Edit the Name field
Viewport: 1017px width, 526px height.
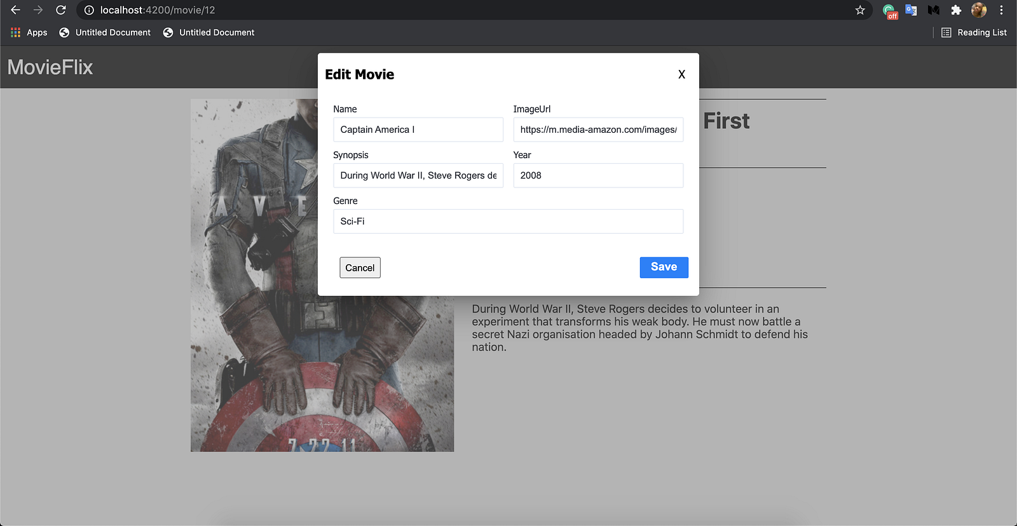pos(418,130)
